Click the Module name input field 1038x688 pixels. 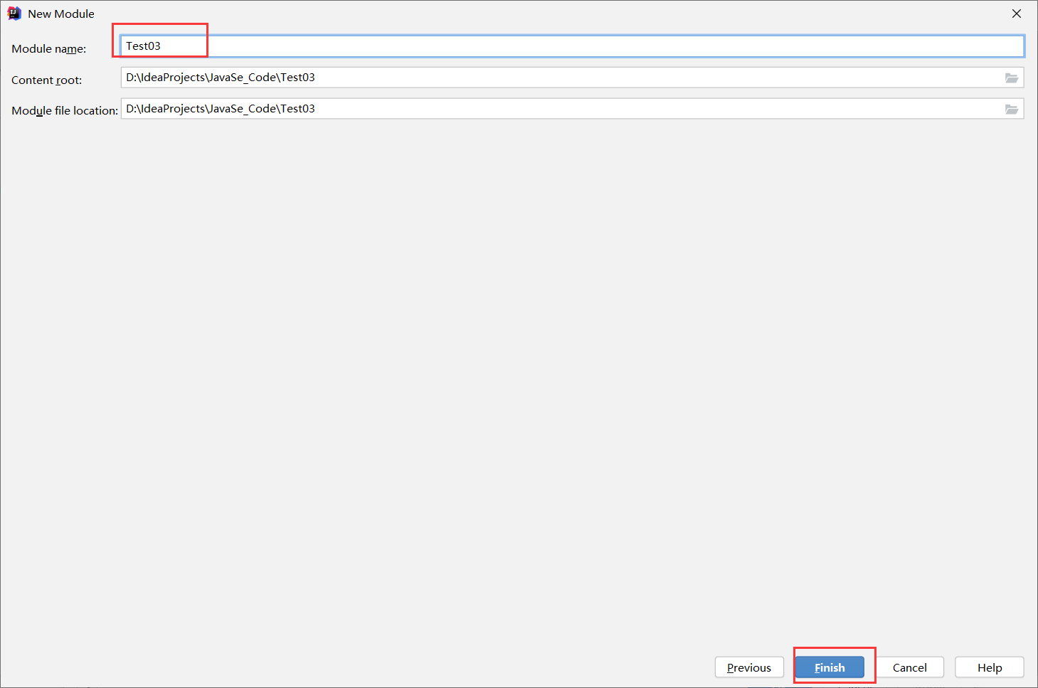[x=572, y=46]
